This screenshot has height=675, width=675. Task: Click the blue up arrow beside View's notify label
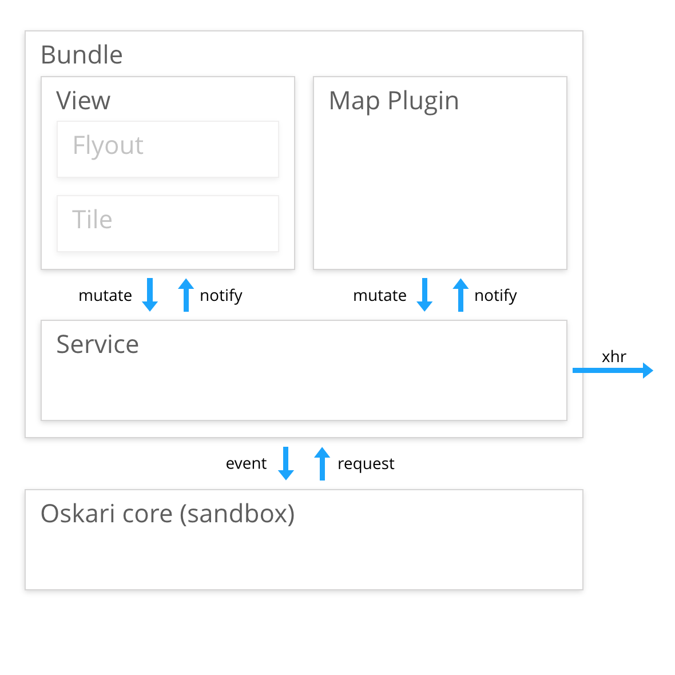tap(186, 295)
